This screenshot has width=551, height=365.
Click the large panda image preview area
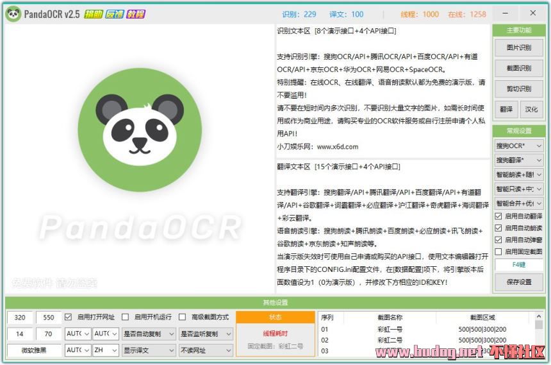(139, 158)
